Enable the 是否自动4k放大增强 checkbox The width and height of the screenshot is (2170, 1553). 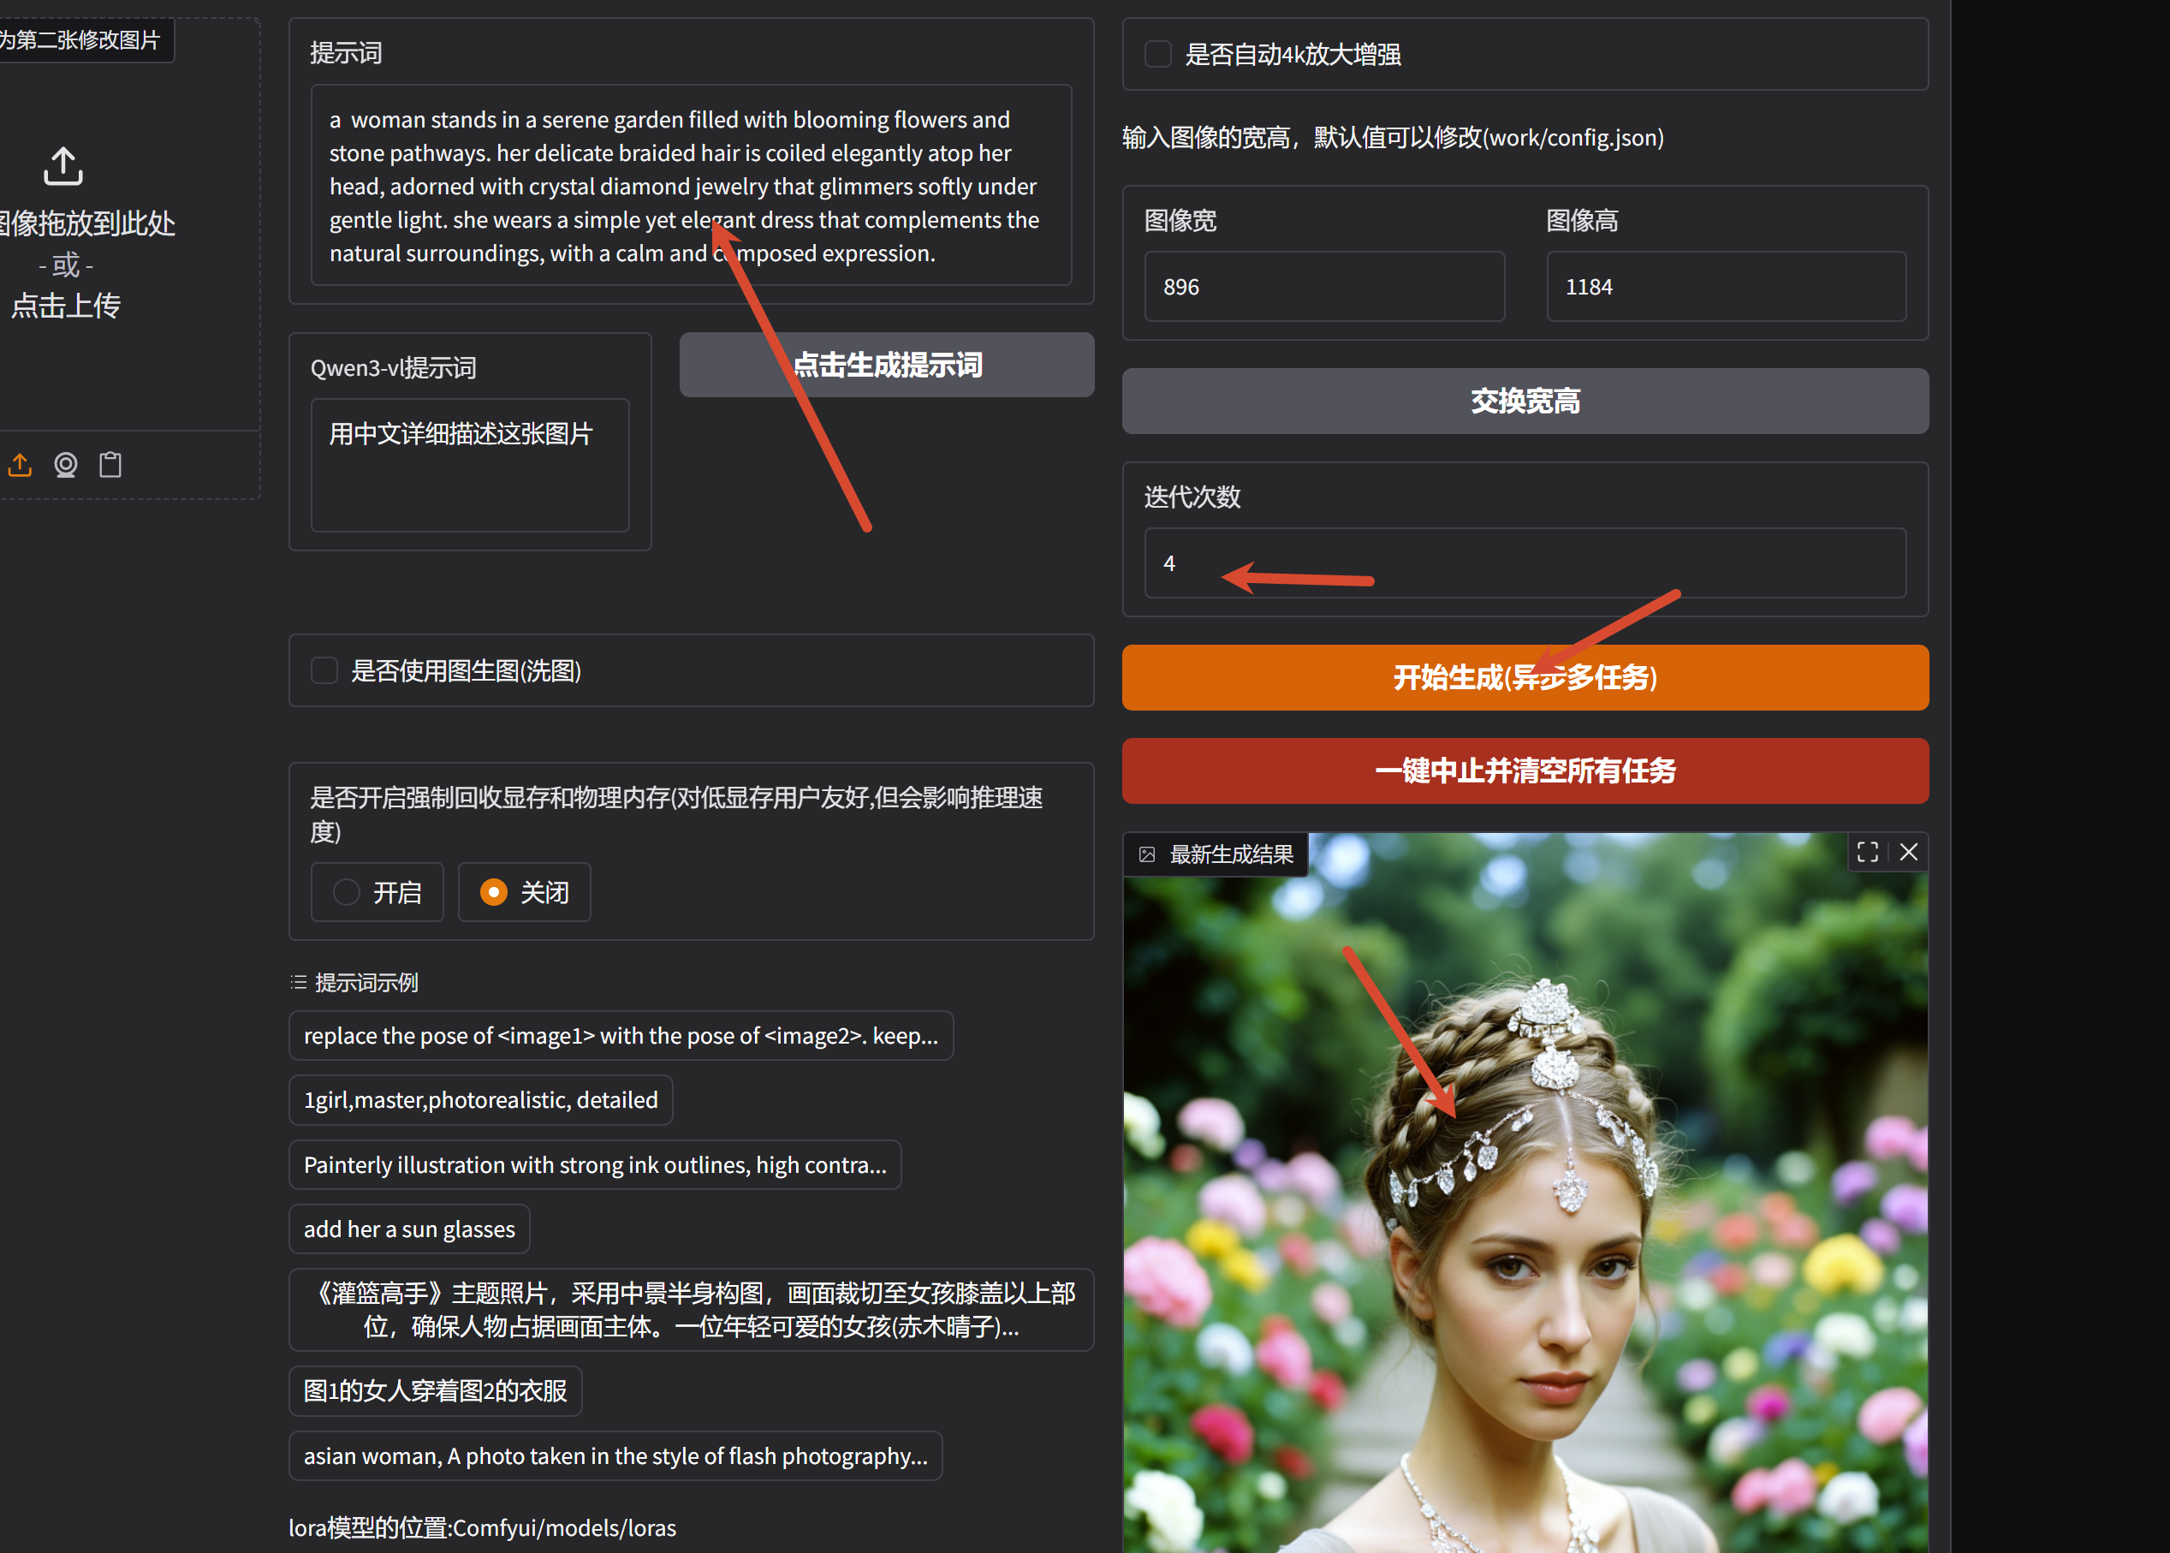[1157, 55]
